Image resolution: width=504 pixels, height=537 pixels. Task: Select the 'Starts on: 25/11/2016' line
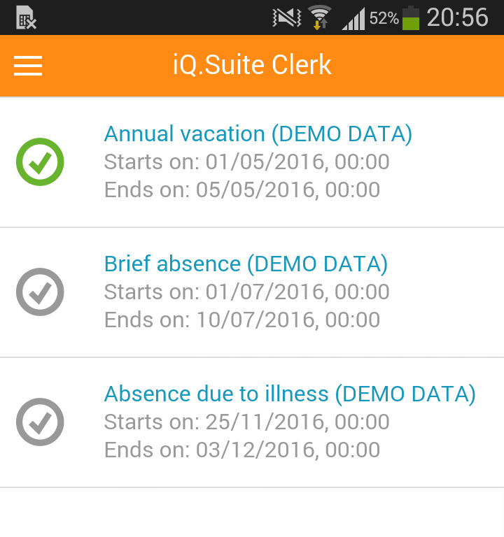point(246,422)
